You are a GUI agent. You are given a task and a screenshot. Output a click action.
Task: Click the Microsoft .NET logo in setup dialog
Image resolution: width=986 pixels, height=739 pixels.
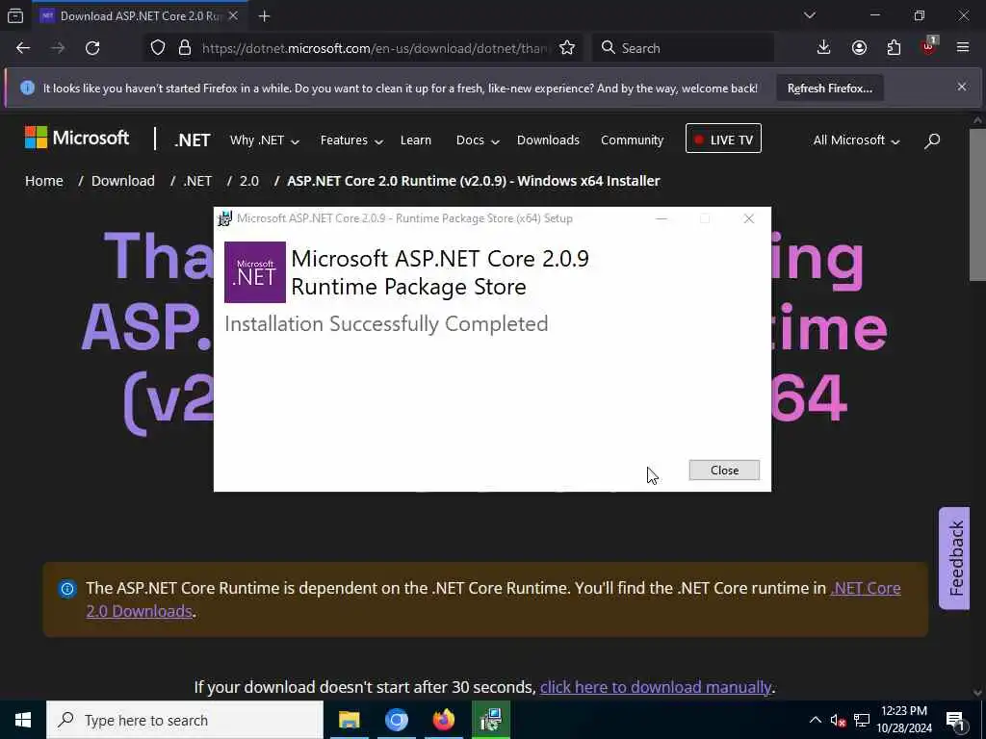(254, 272)
